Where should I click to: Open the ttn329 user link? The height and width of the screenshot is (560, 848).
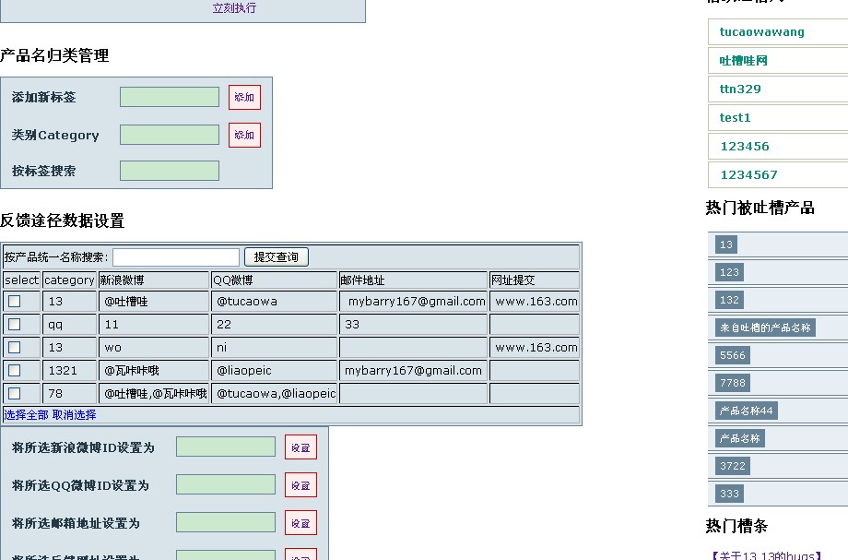pos(740,89)
